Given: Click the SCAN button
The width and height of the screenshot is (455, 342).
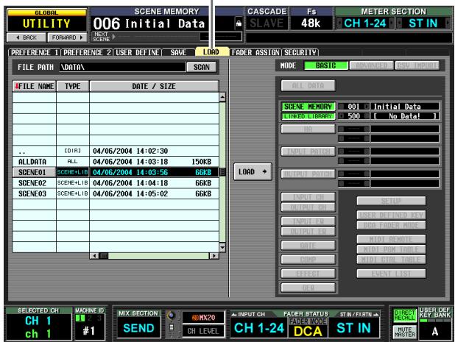Looking at the screenshot, I should [202, 67].
